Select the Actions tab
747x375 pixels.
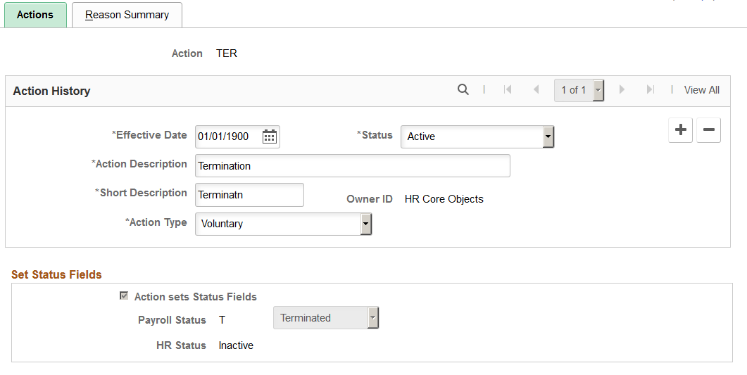(x=35, y=15)
